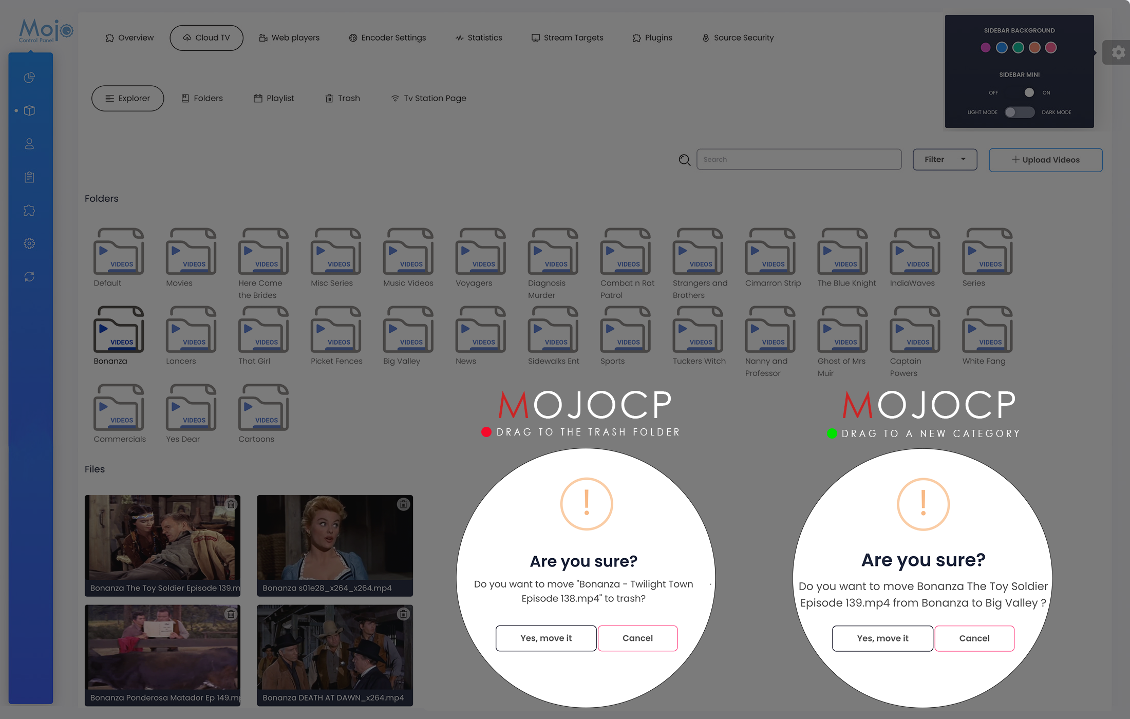
Task: Open the Encoder Settings menu item
Action: tap(387, 37)
